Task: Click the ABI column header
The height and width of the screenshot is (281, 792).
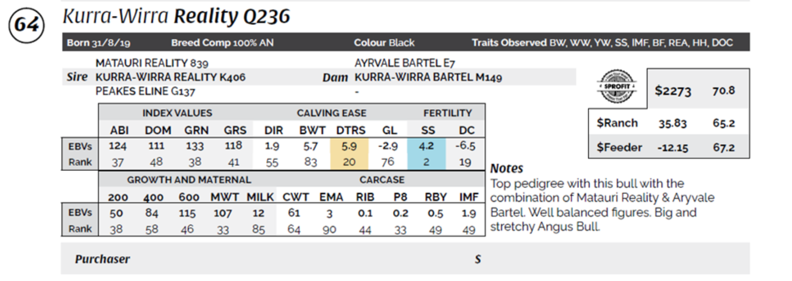Action: [119, 130]
